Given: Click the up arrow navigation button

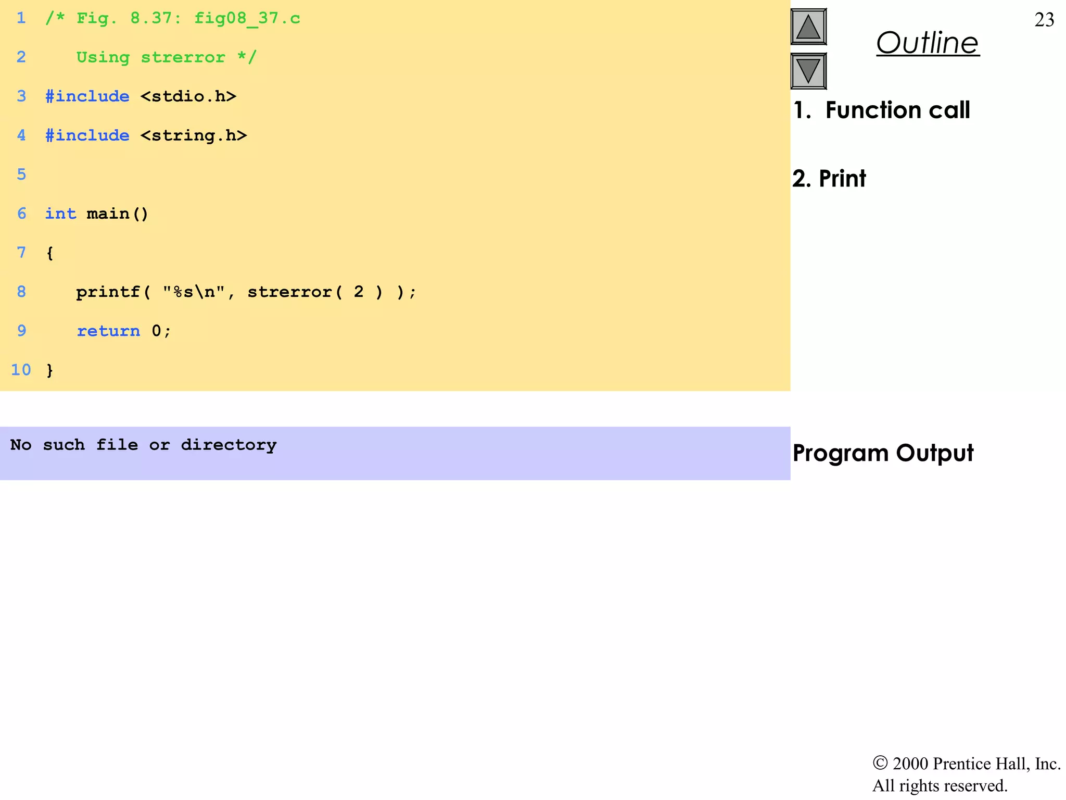Looking at the screenshot, I should [x=808, y=27].
